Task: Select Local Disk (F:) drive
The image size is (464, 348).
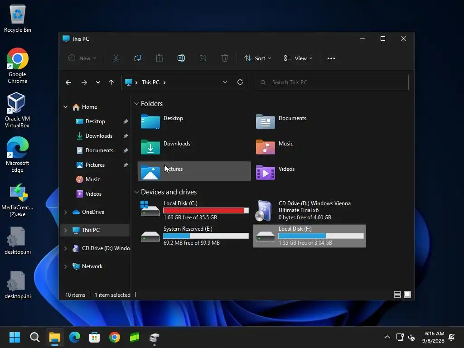Action: tap(309, 236)
